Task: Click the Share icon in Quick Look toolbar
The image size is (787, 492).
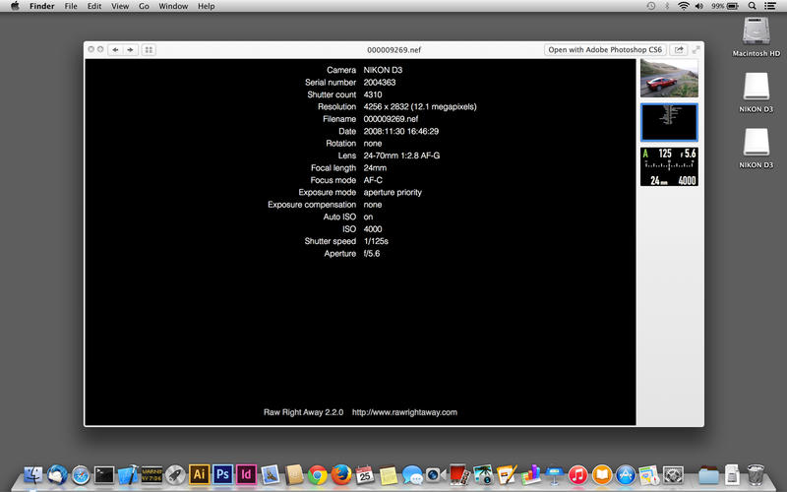Action: pyautogui.click(x=679, y=50)
